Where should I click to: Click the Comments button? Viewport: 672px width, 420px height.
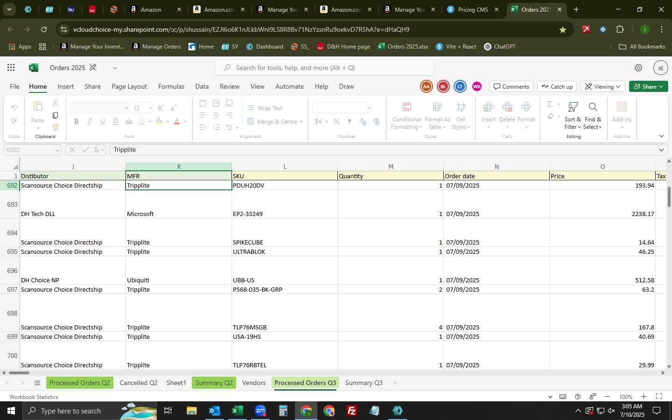[511, 86]
